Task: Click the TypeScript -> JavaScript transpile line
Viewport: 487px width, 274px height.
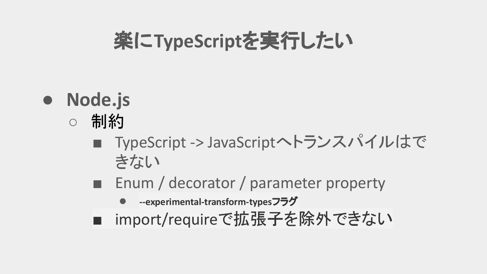Action: pos(270,143)
